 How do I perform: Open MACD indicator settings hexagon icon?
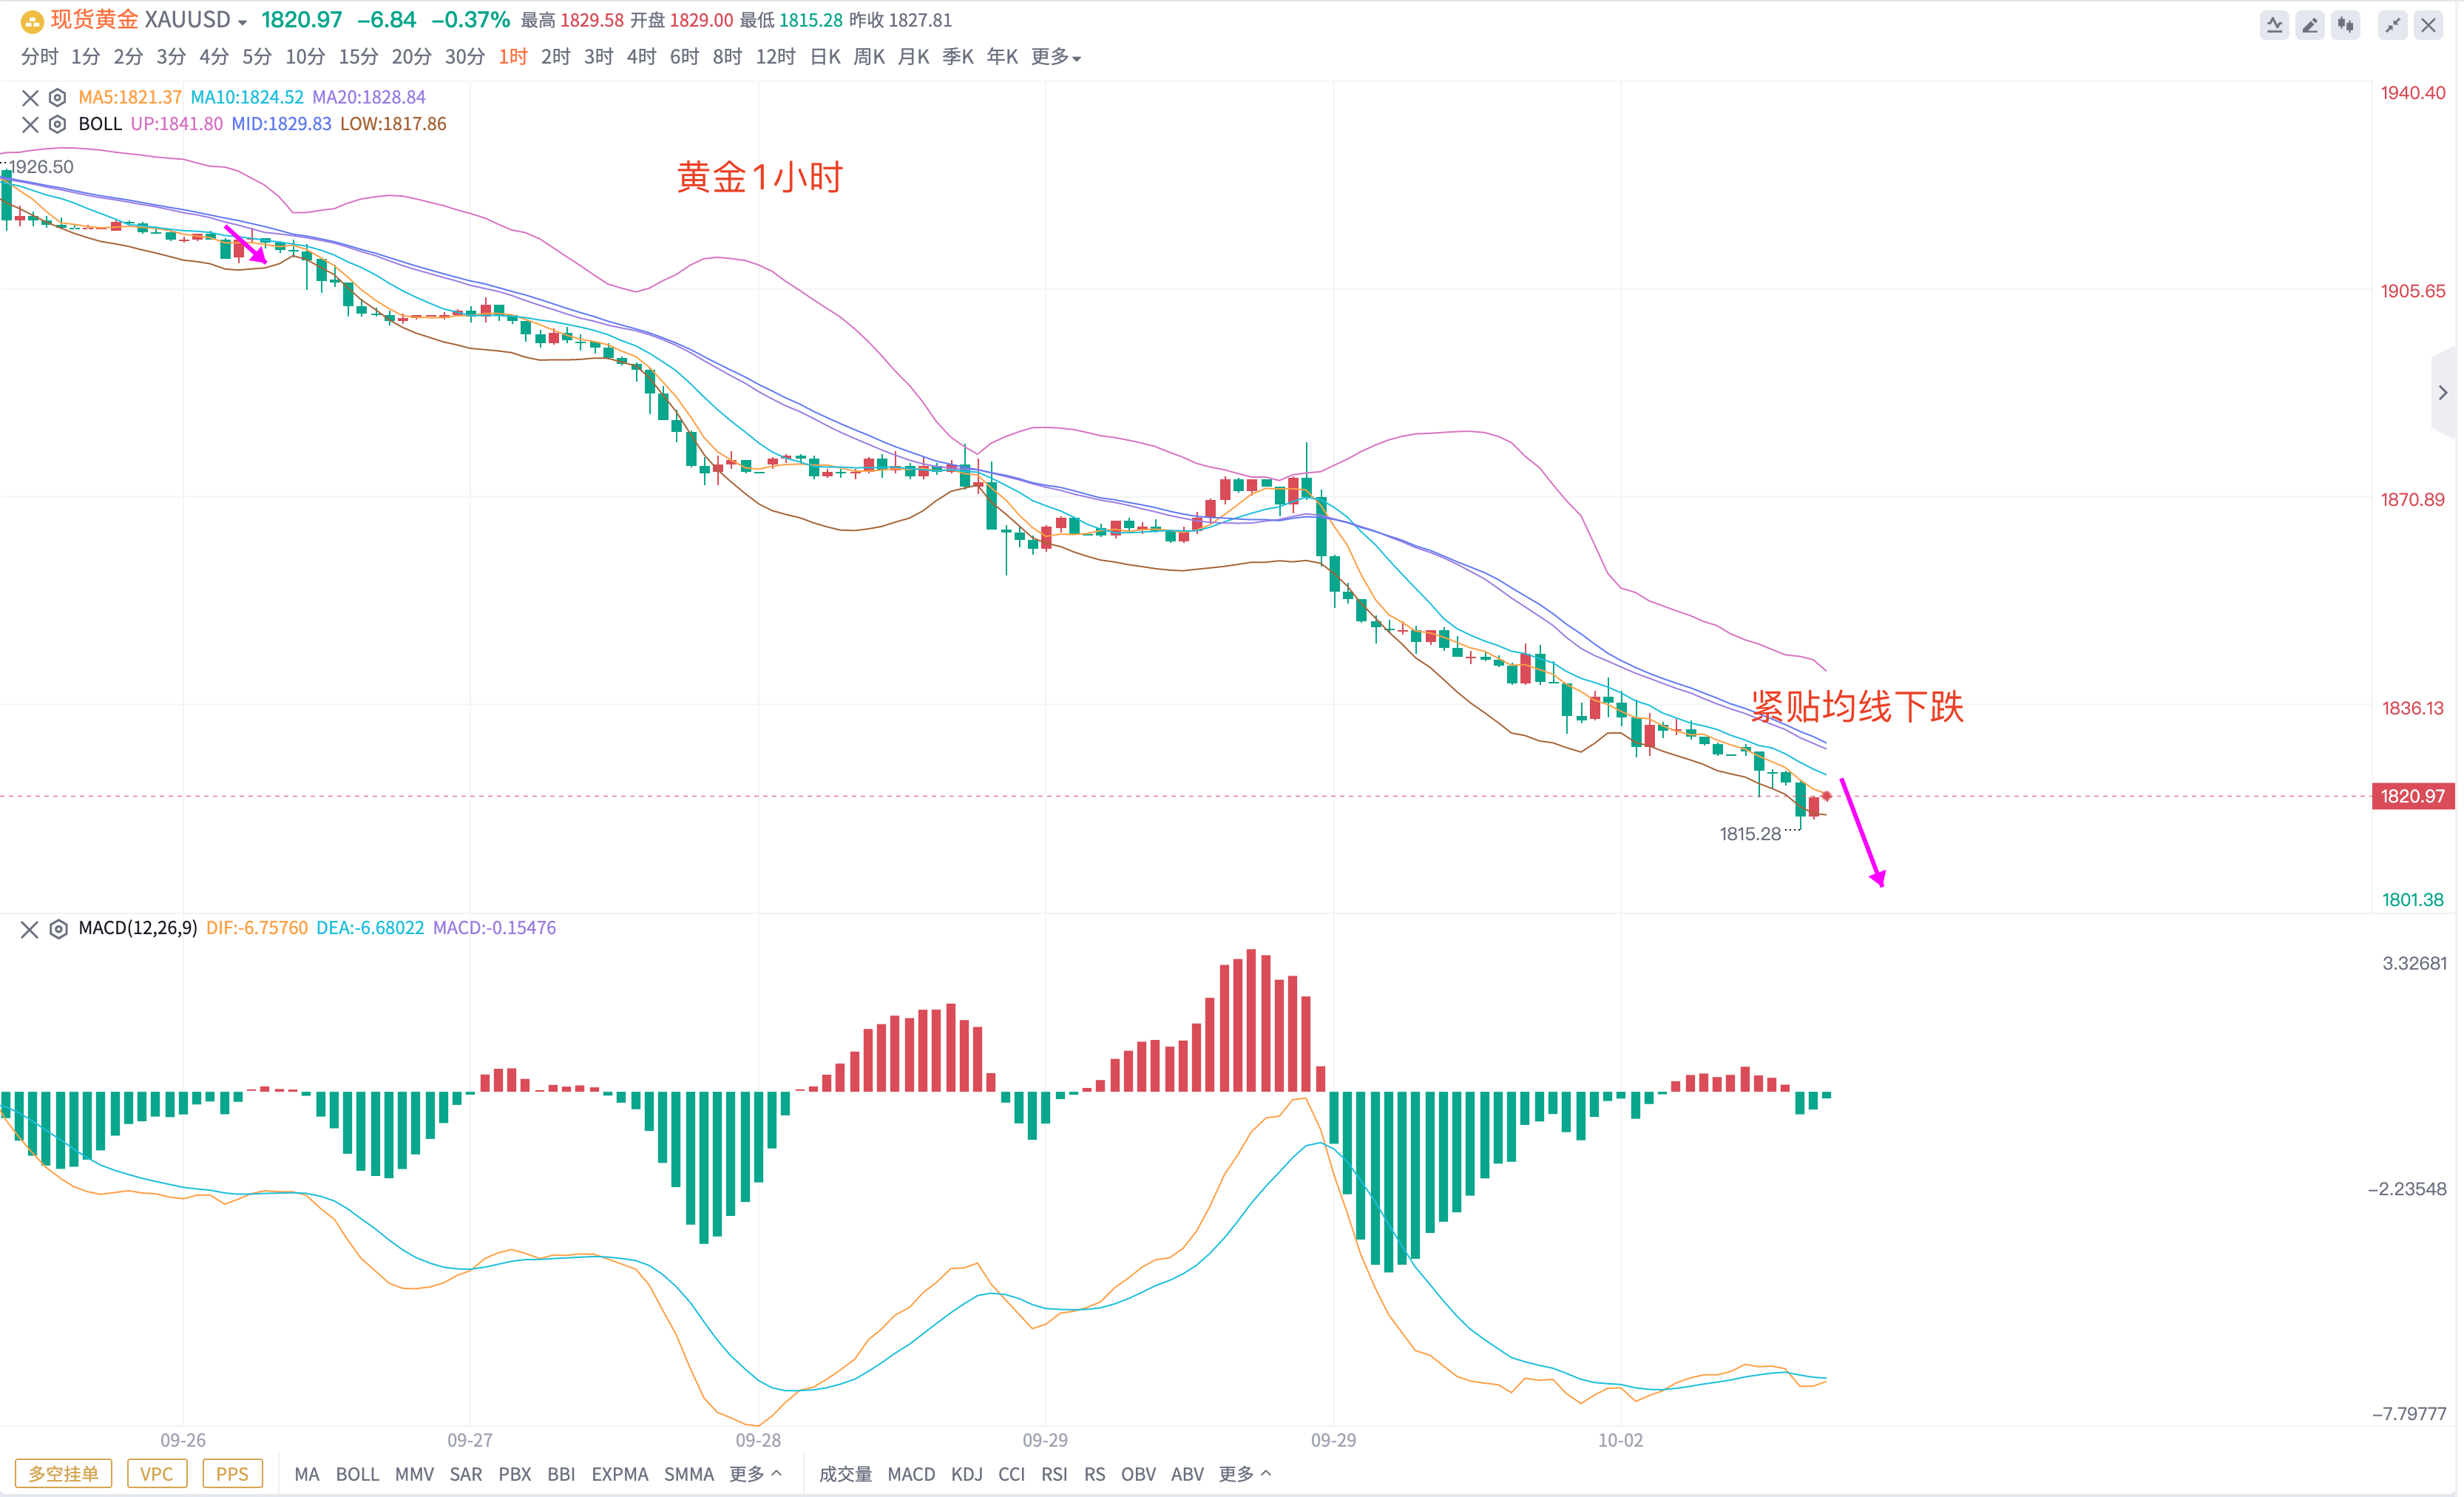point(58,929)
